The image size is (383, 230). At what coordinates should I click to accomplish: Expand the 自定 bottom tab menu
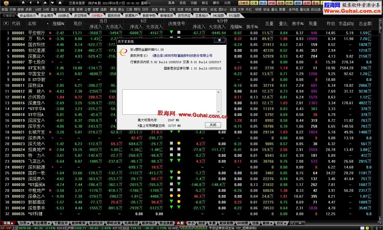(x=281, y=223)
